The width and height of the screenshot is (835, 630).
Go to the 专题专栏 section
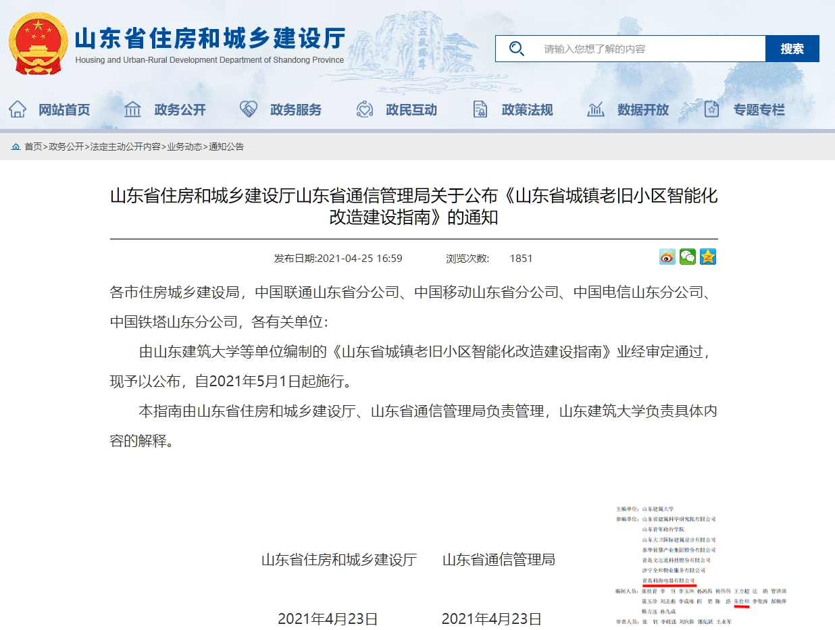point(759,110)
